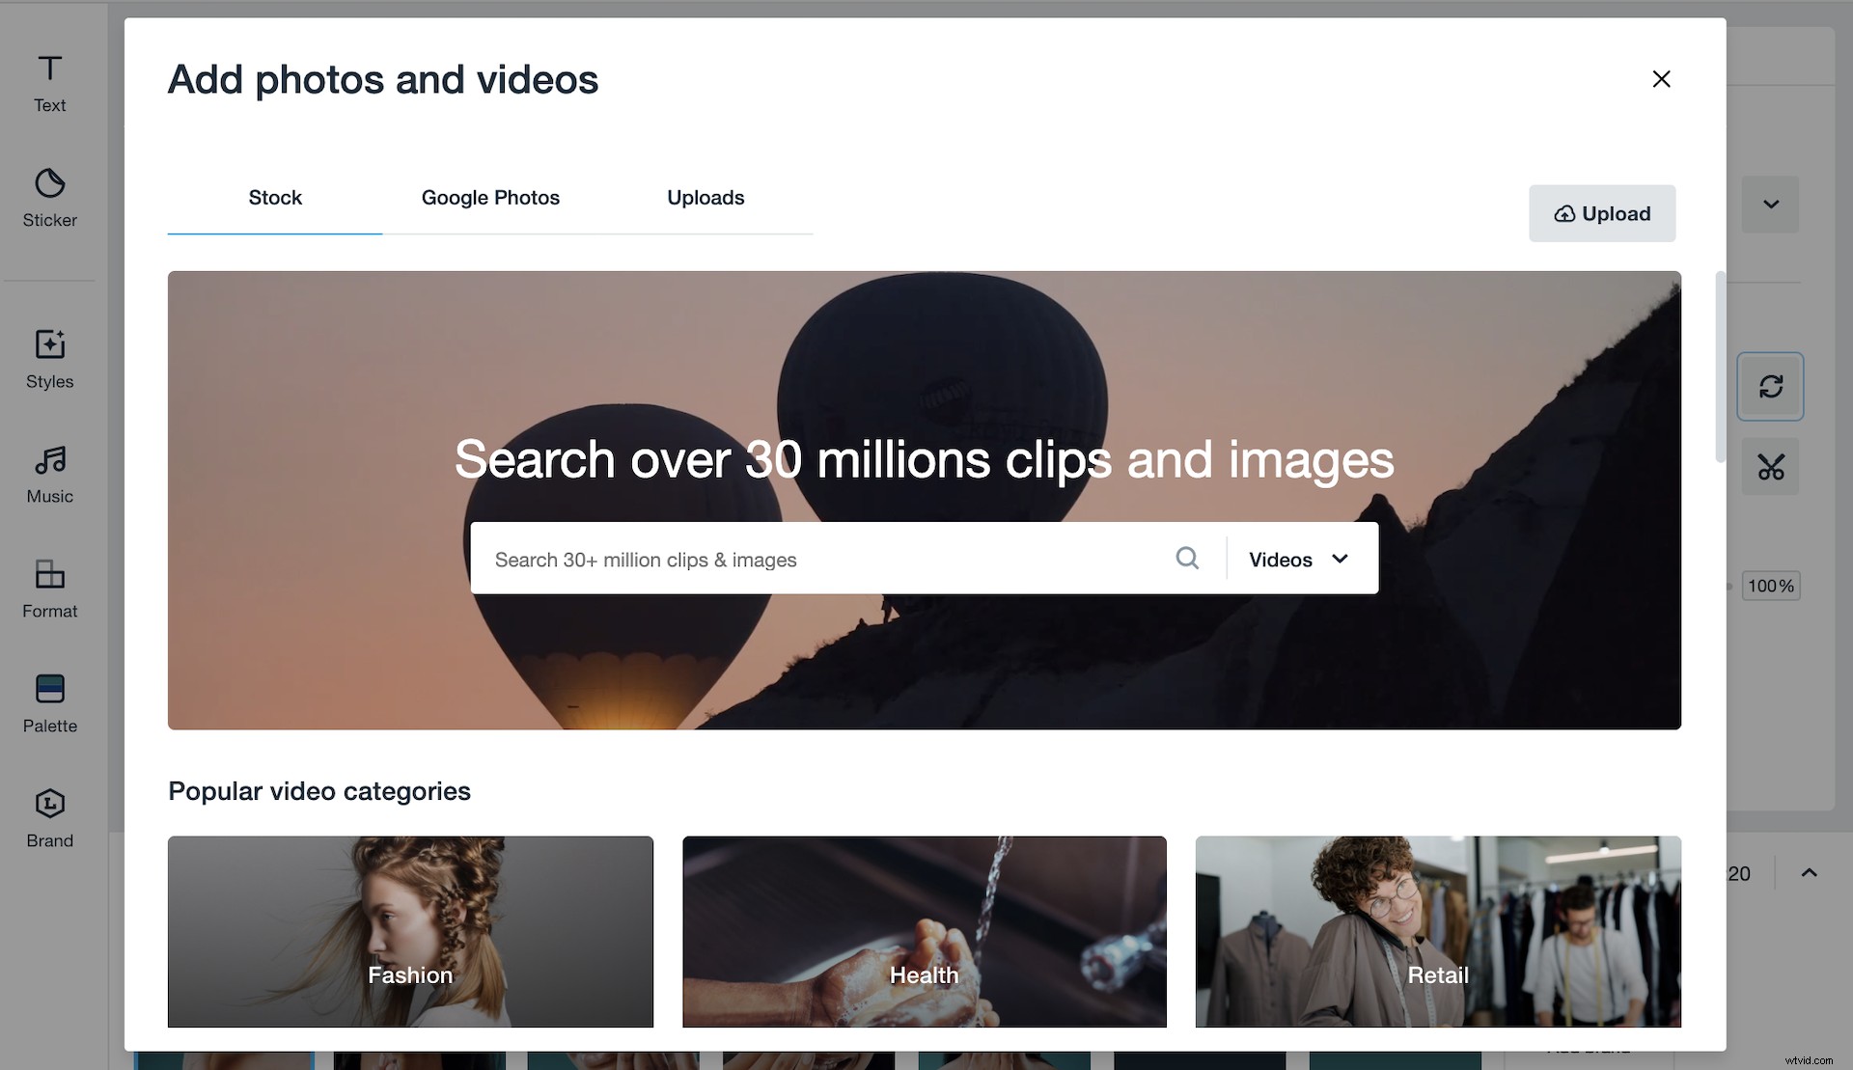This screenshot has width=1853, height=1070.
Task: Select the split/cut scissors tool
Action: click(1770, 467)
